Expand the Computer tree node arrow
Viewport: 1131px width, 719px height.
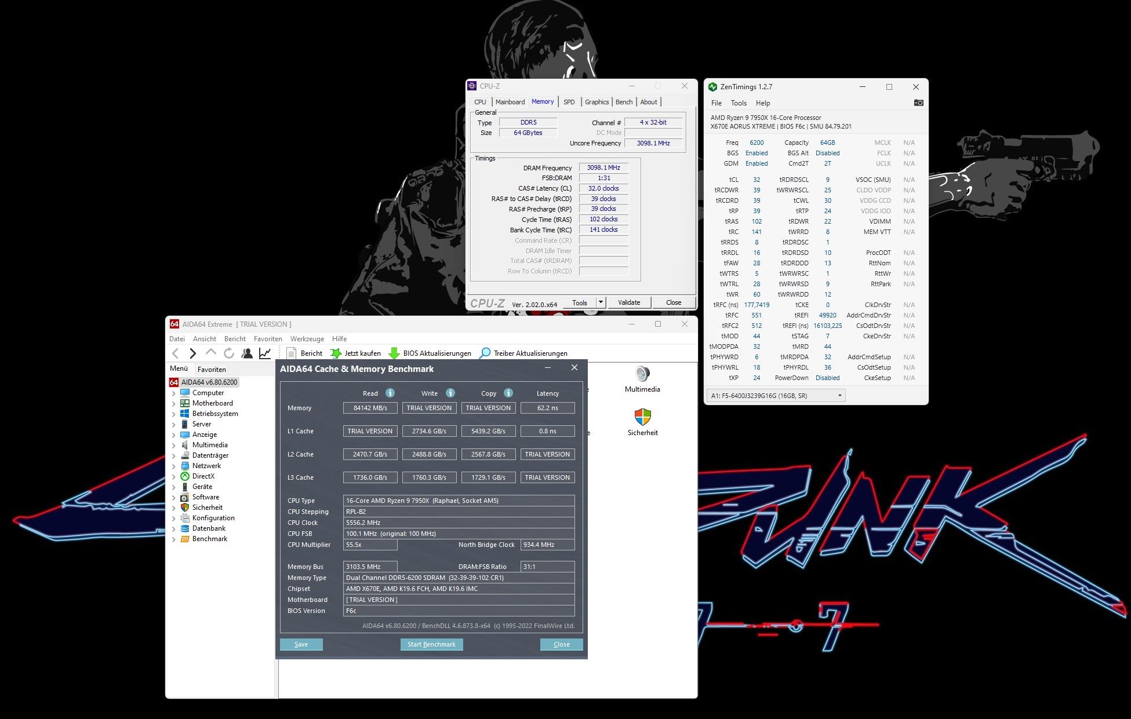[x=173, y=393]
